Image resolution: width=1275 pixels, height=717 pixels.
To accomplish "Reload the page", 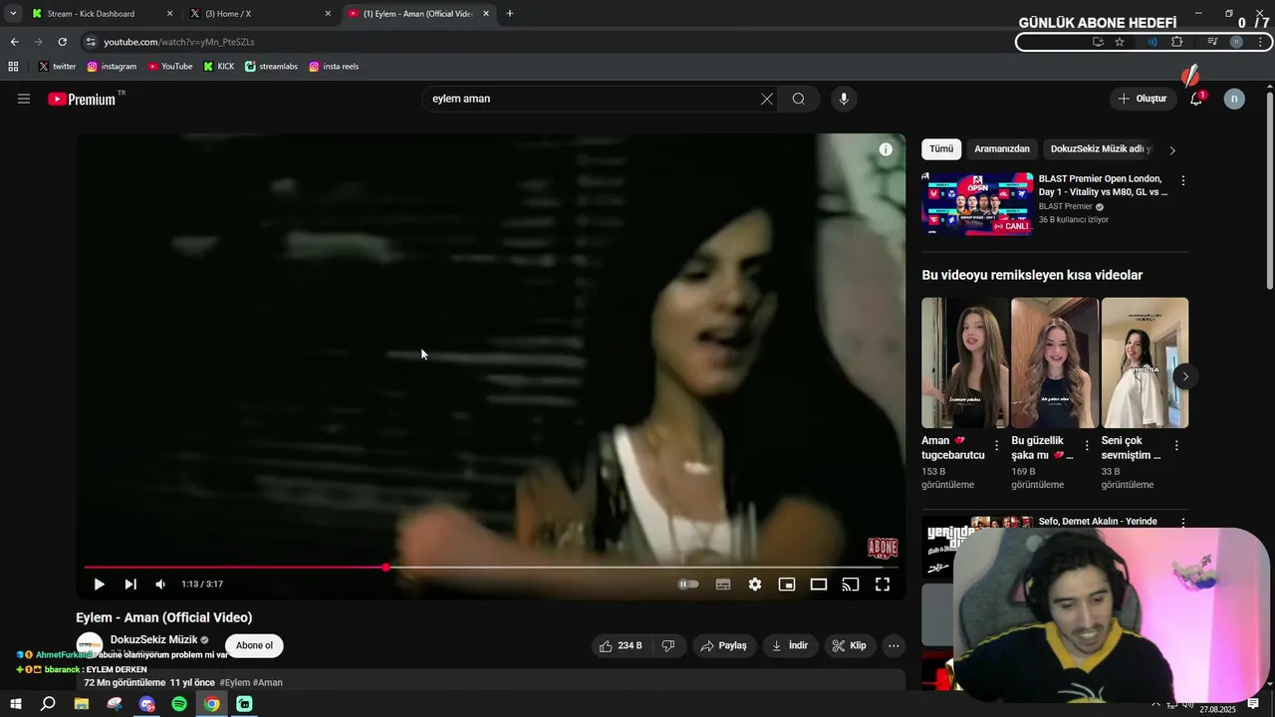I will click(x=62, y=42).
